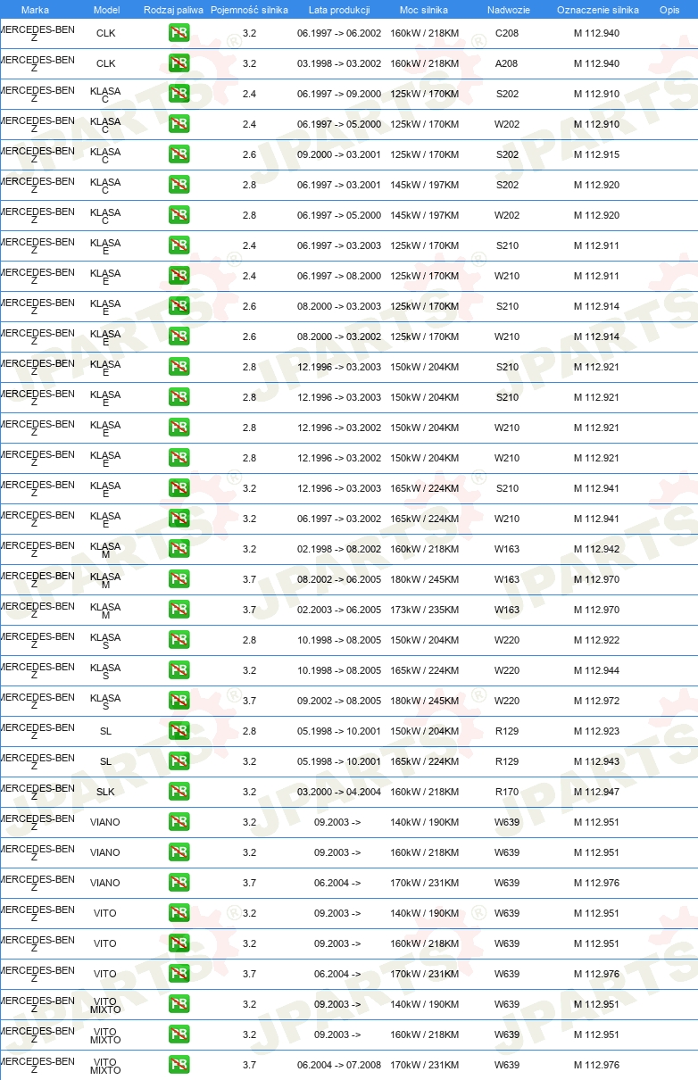The width and height of the screenshot is (698, 1080).
Task: Click fuel icon for VIANO 160kW row
Action: [x=179, y=853]
